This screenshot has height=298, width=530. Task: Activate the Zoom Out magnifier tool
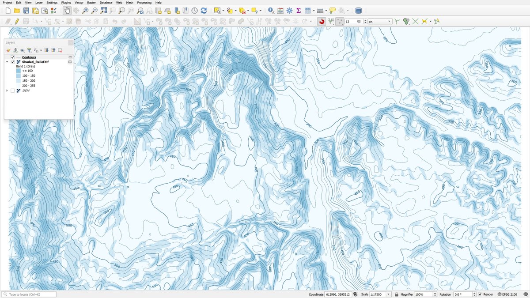coord(95,11)
